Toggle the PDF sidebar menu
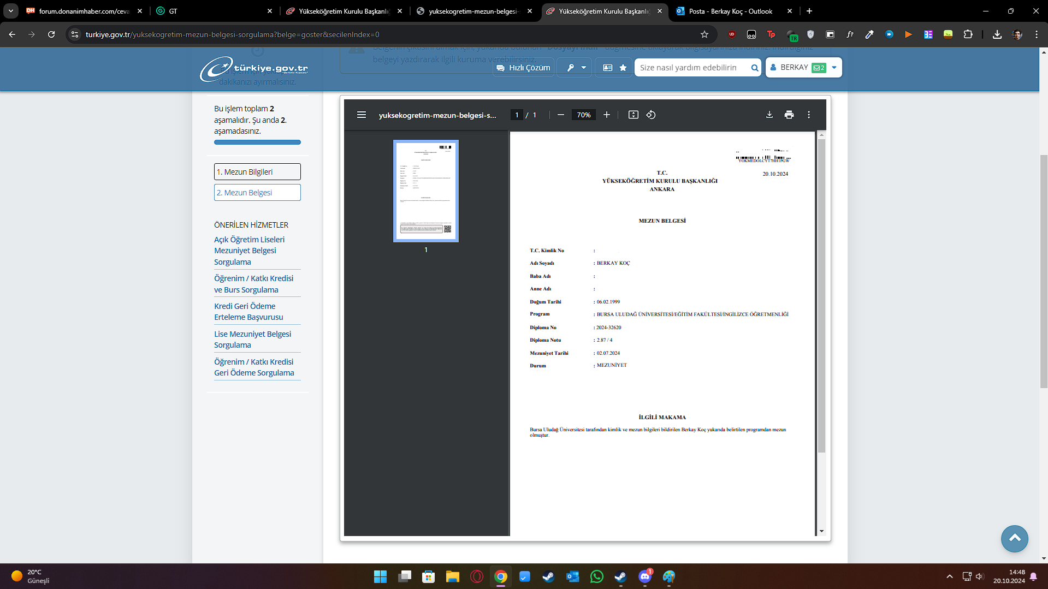This screenshot has height=589, width=1048. [x=361, y=115]
